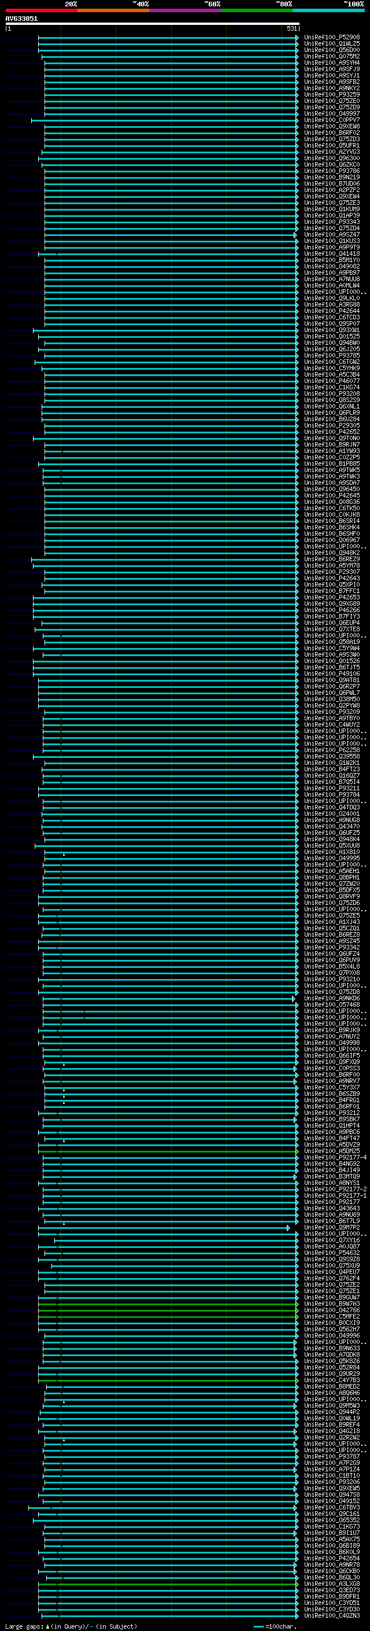Select hit label UniRef100_Q38M50
The width and height of the screenshot is (370, 1631).
pyautogui.click(x=332, y=699)
